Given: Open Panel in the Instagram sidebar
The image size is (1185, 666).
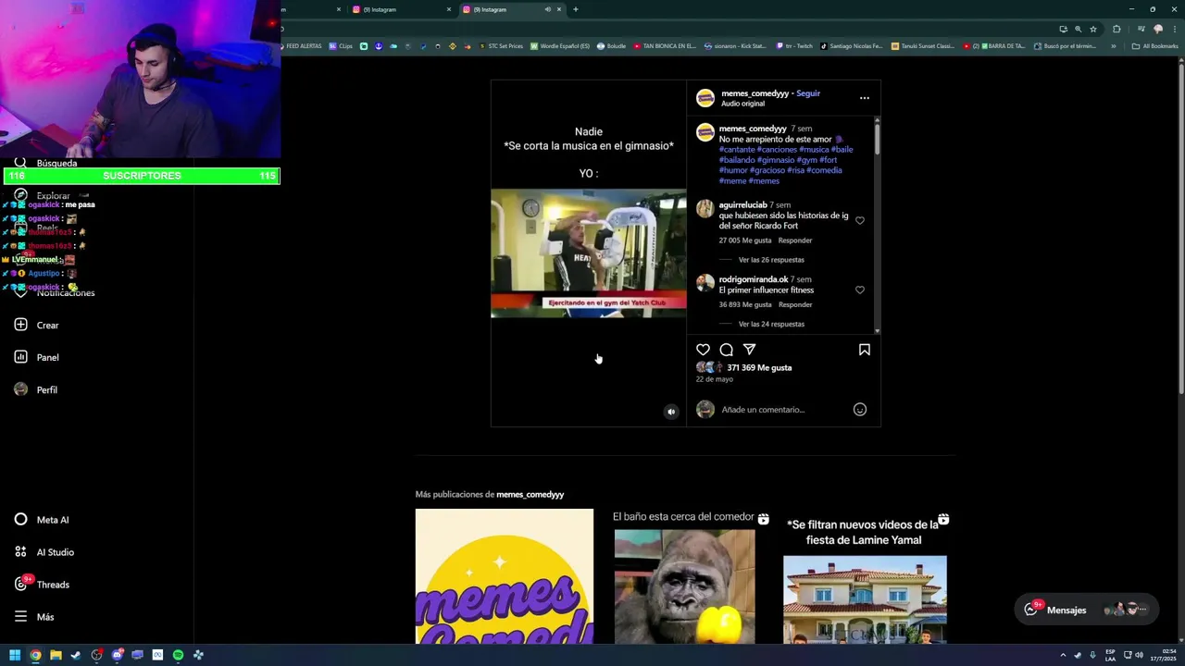Looking at the screenshot, I should click(x=37, y=357).
